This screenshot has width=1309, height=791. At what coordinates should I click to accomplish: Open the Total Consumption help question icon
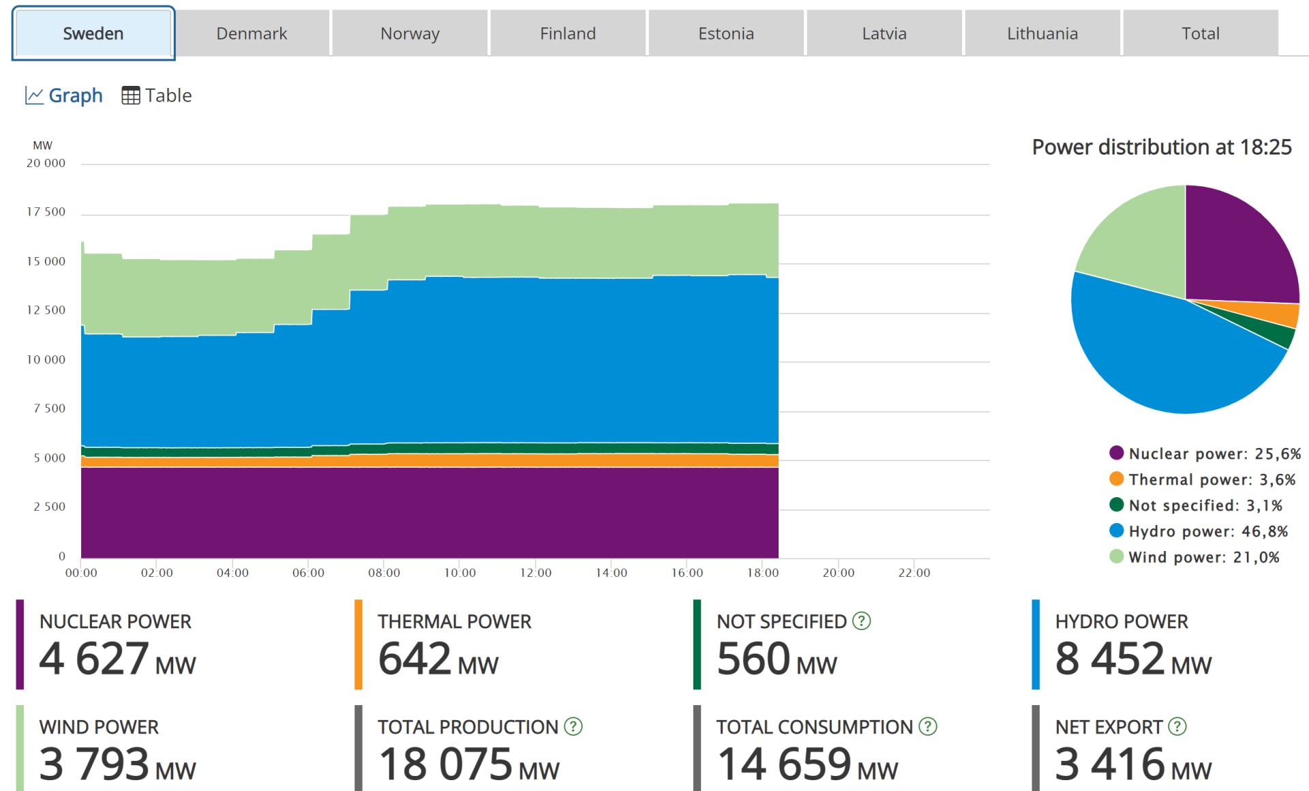928,727
